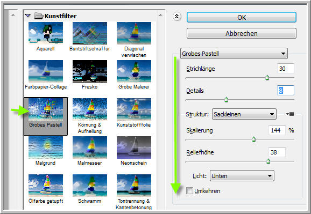This screenshot has width=311, height=214.
Task: Choose the Ölfarbe getupft filter thumbnail
Action: click(x=46, y=186)
